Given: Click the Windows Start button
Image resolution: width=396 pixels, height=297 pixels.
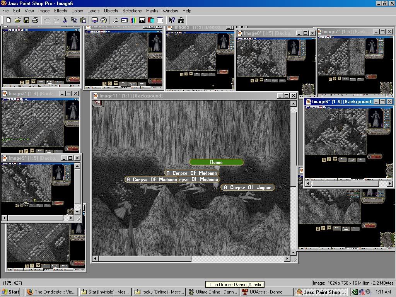Looking at the screenshot, I should point(10,292).
